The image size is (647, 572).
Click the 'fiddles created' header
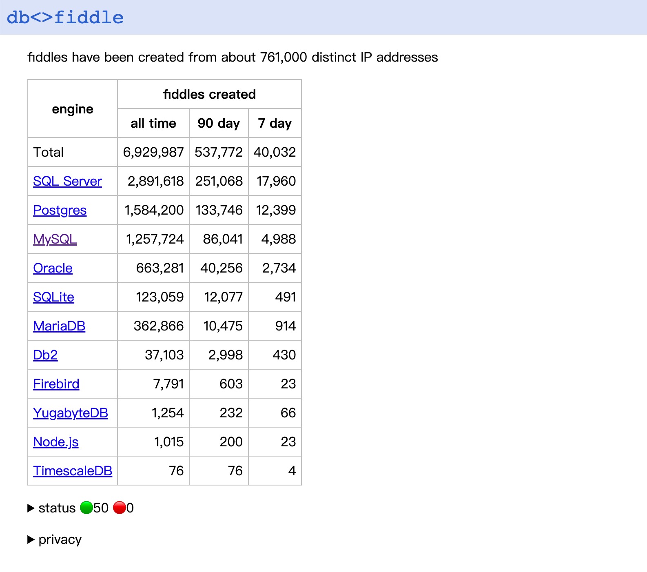(x=209, y=94)
